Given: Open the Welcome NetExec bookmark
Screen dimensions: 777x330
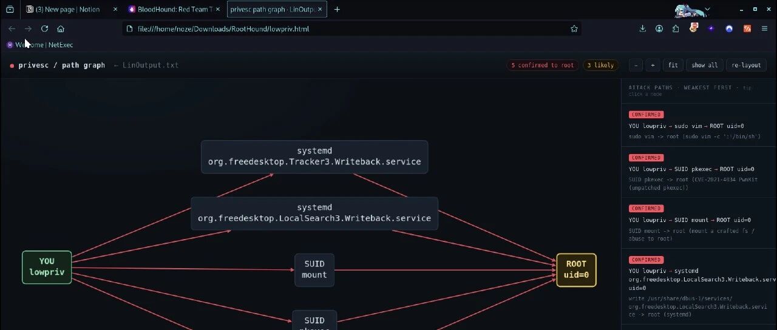Looking at the screenshot, I should [x=40, y=45].
